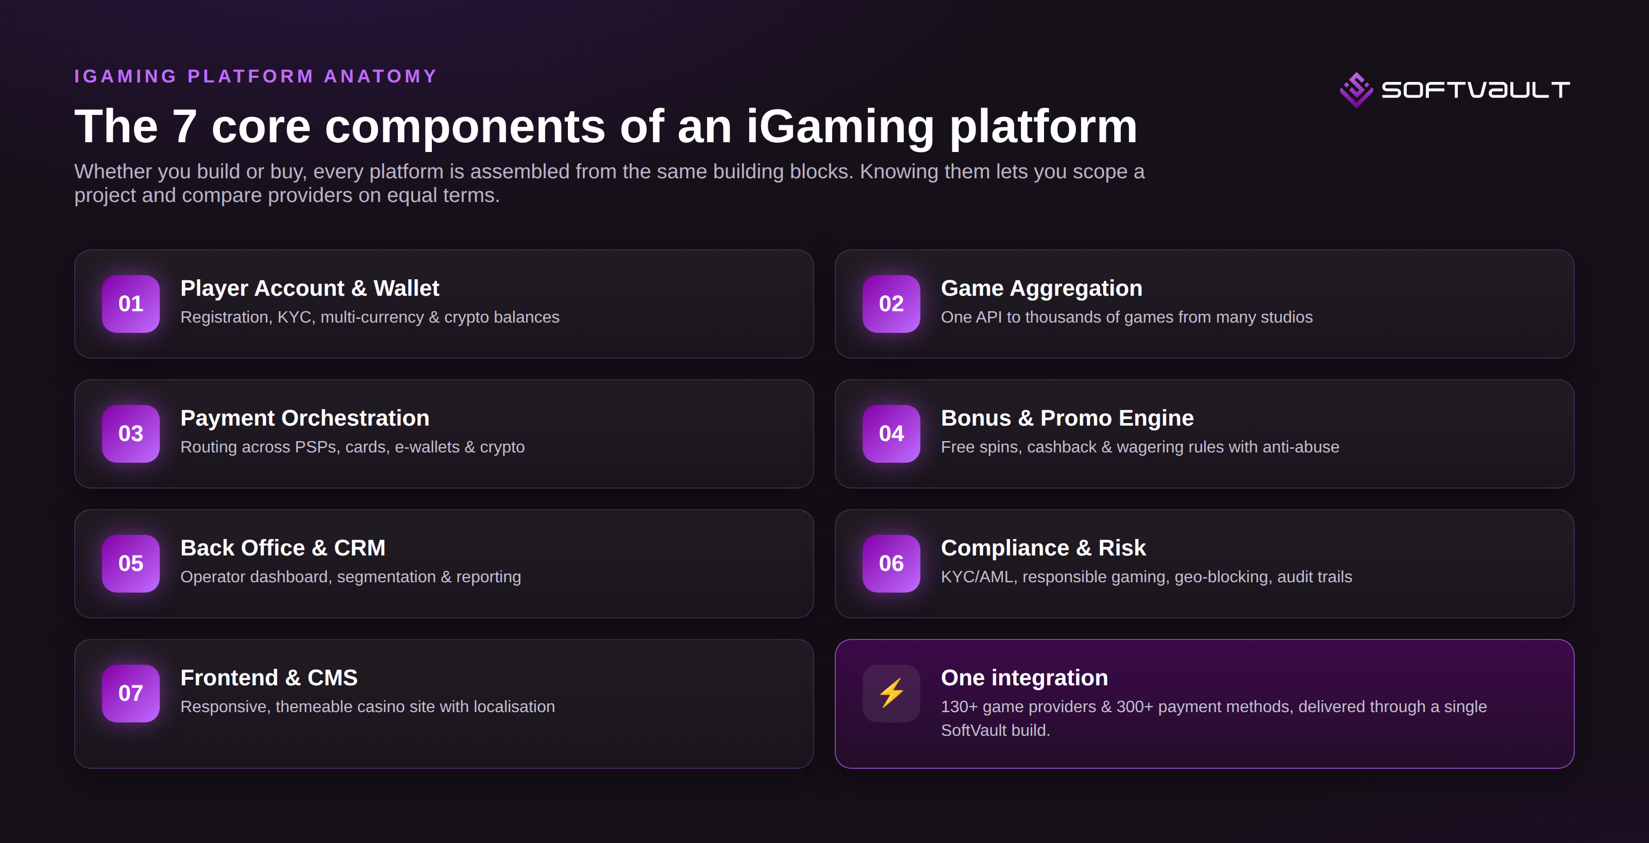This screenshot has height=843, width=1649.
Task: Select the 07 number badge
Action: click(130, 693)
